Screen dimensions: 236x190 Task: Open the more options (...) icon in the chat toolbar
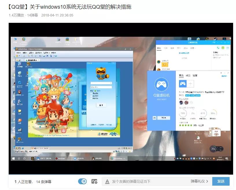(228, 48)
